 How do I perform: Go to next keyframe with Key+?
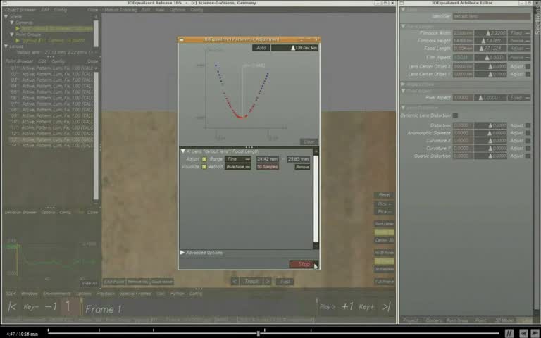[x=366, y=306]
